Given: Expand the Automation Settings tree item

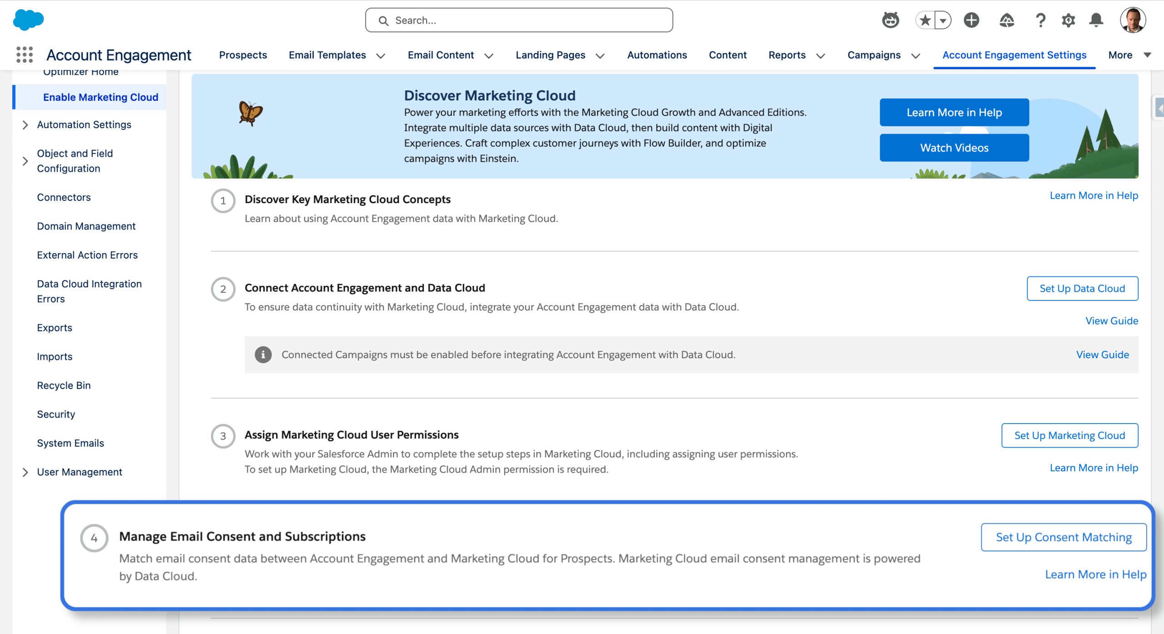Looking at the screenshot, I should (25, 125).
